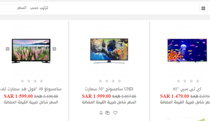210x121 pixels.
Task: Click SAR 1,599.00 sale price
Action: (x=18, y=96)
